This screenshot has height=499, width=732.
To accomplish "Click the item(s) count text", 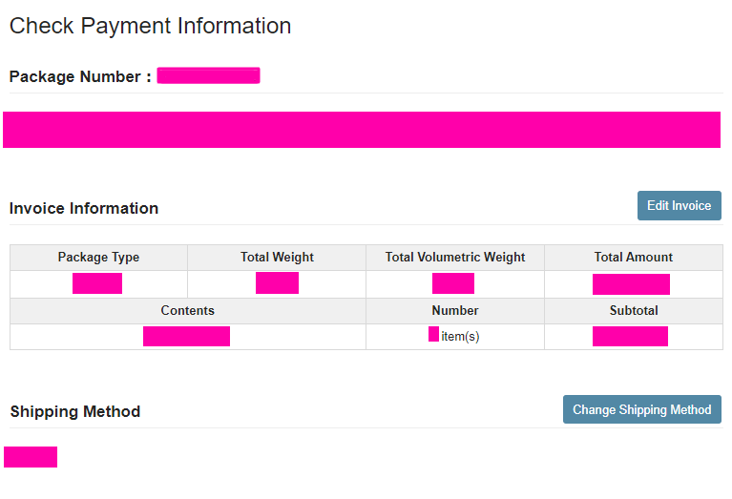I will [460, 337].
